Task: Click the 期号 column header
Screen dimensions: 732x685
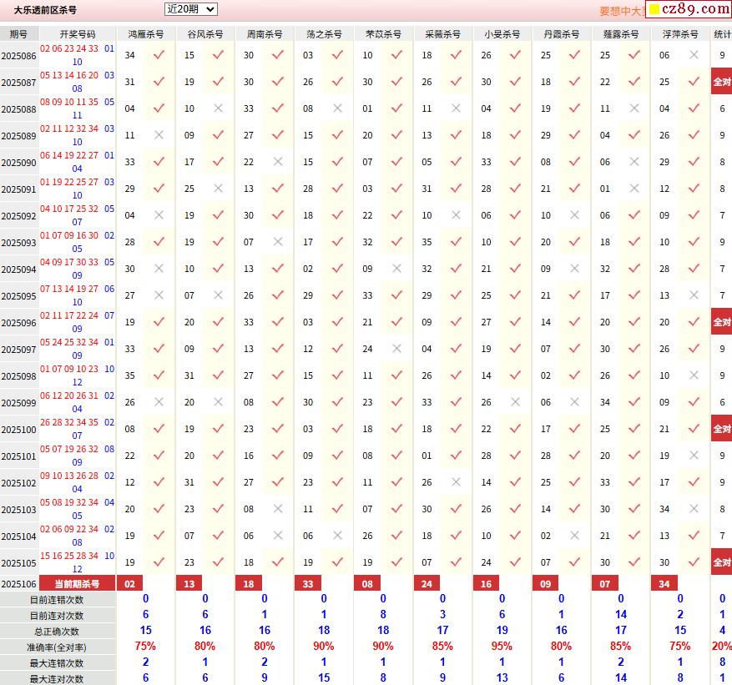Action: pos(18,34)
